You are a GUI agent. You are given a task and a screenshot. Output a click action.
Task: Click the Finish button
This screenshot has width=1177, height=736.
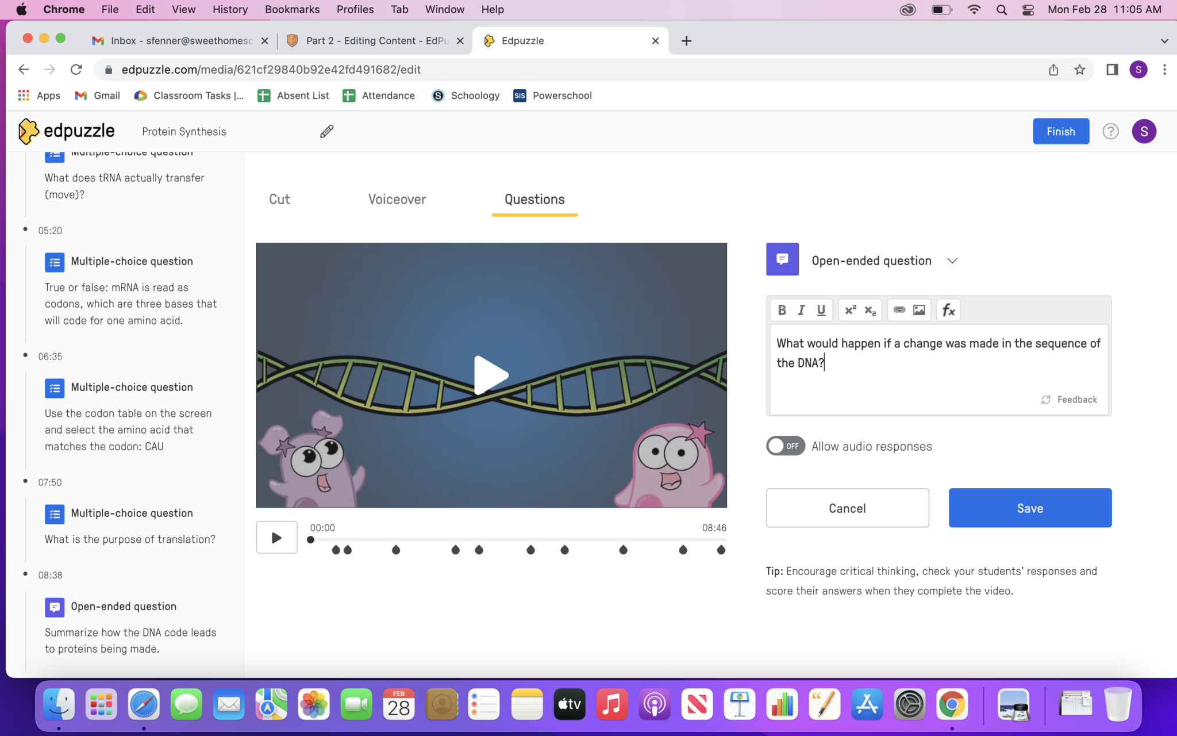1060,132
